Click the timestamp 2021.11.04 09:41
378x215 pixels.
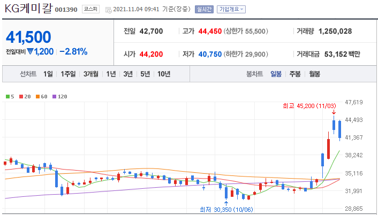(x=136, y=10)
